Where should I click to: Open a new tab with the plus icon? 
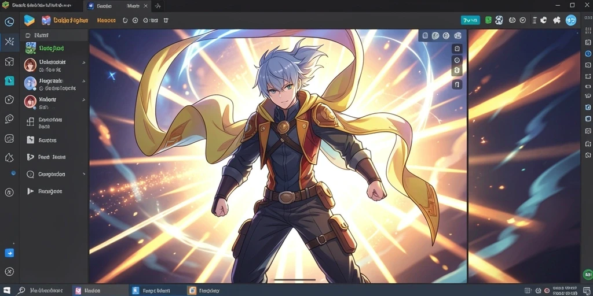(x=158, y=6)
